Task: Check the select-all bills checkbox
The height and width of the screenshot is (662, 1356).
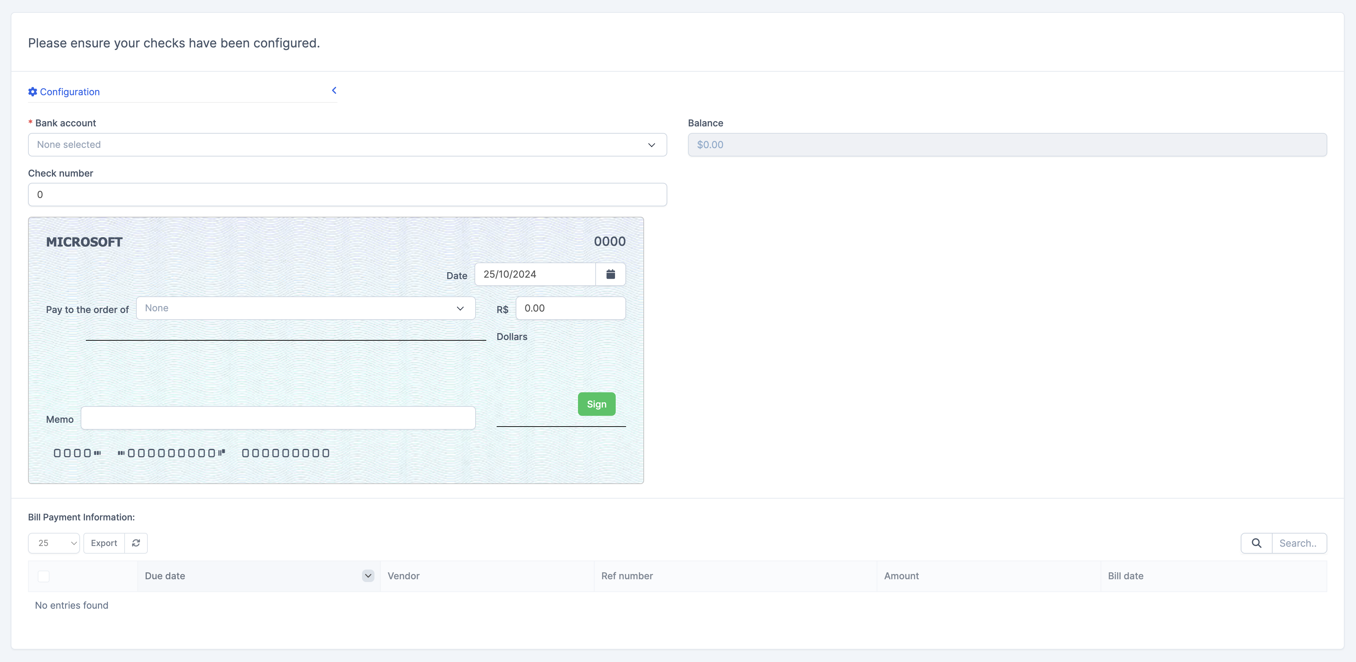Action: point(44,576)
